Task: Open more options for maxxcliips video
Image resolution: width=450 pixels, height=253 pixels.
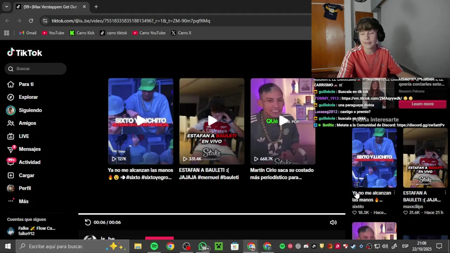Action: coord(445,193)
